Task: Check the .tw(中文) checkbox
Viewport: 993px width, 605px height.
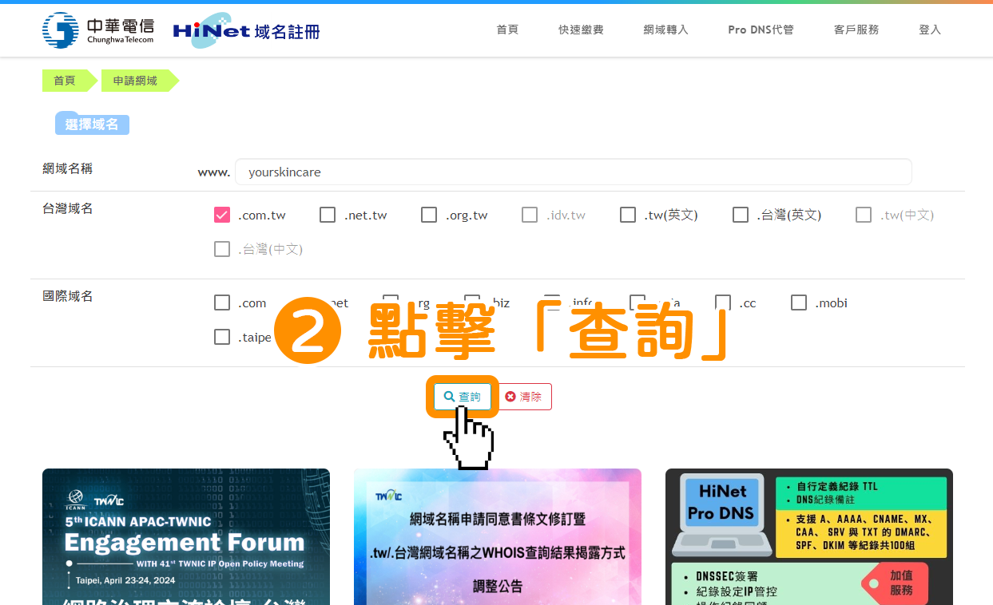Action: coord(864,215)
